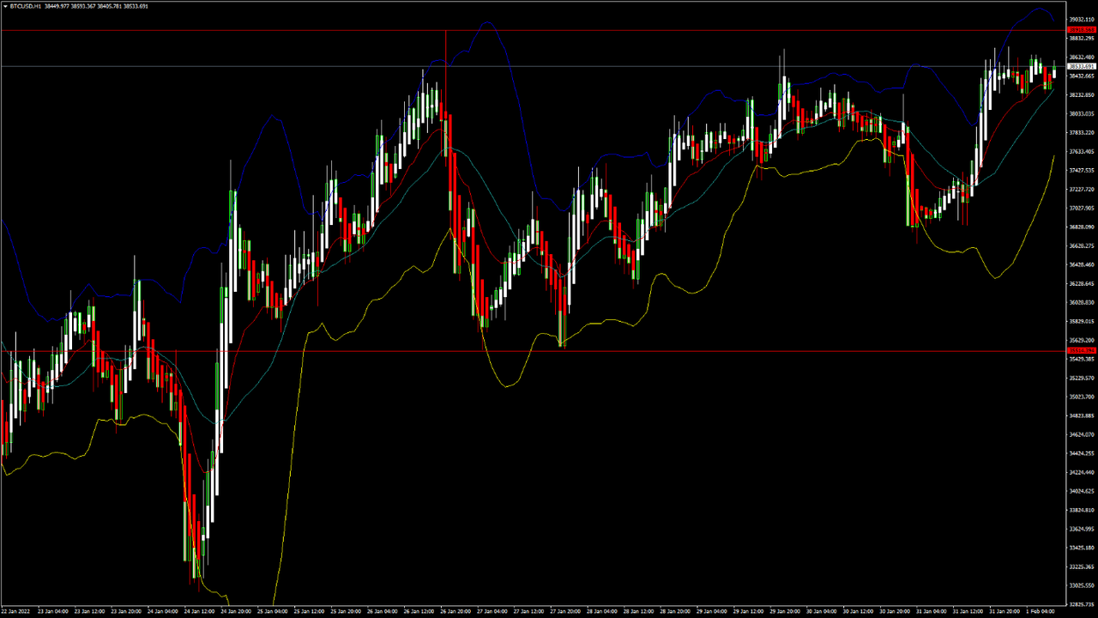Click the 28 Jan 20:00 time label
Screen dimensions: 1098x618
click(x=674, y=612)
